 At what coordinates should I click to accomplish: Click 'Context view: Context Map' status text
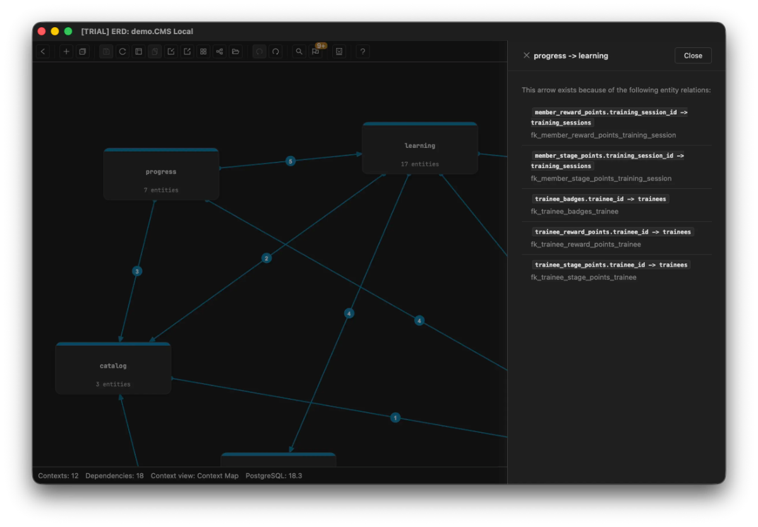pos(195,476)
